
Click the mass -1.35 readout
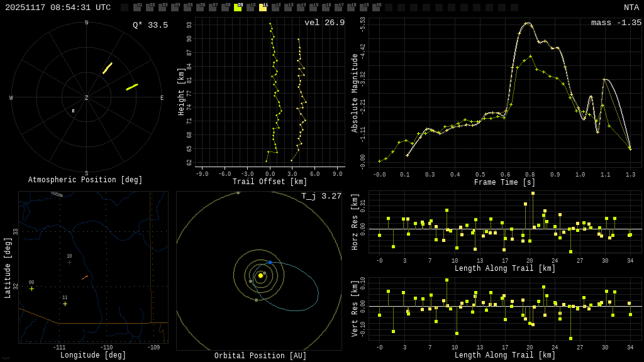click(616, 23)
